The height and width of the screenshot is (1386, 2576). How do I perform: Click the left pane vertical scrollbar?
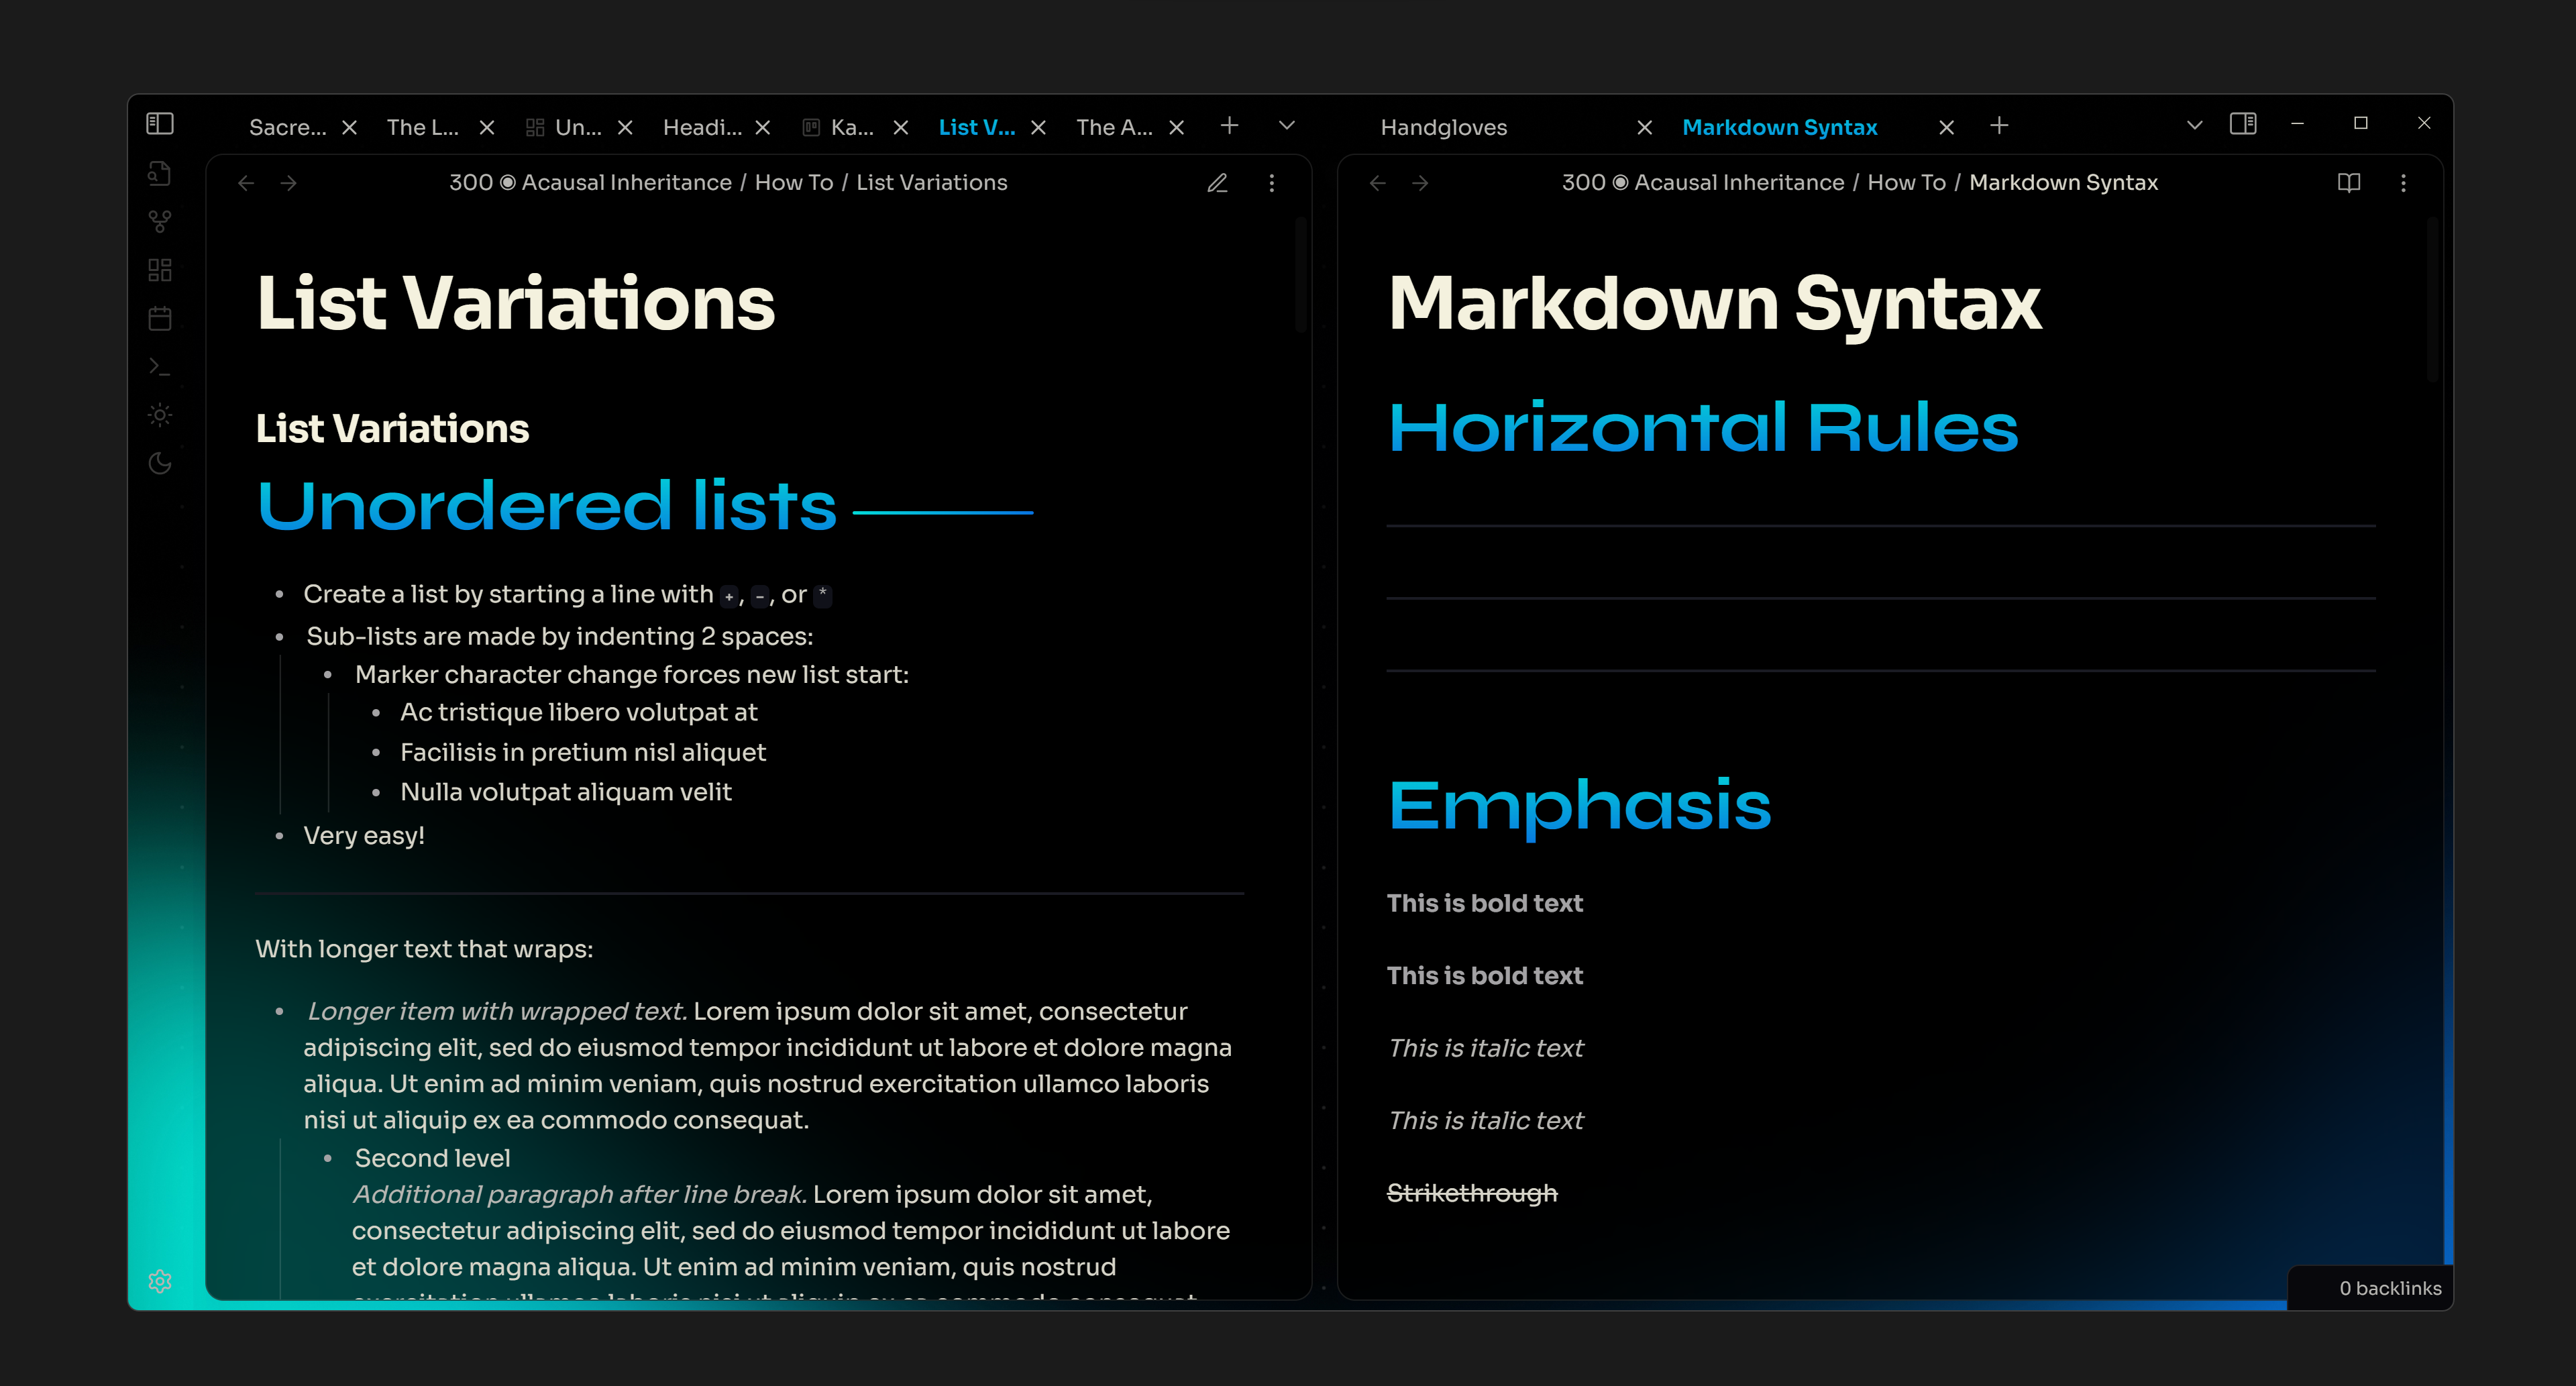pos(1301,275)
